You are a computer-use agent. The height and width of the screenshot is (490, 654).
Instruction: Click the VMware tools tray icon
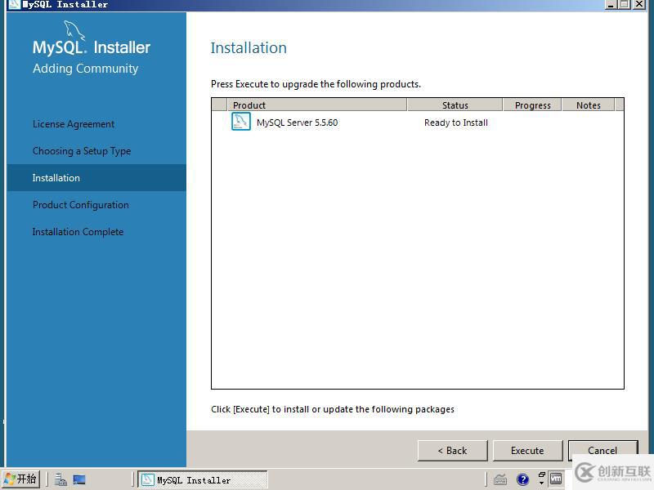556,479
